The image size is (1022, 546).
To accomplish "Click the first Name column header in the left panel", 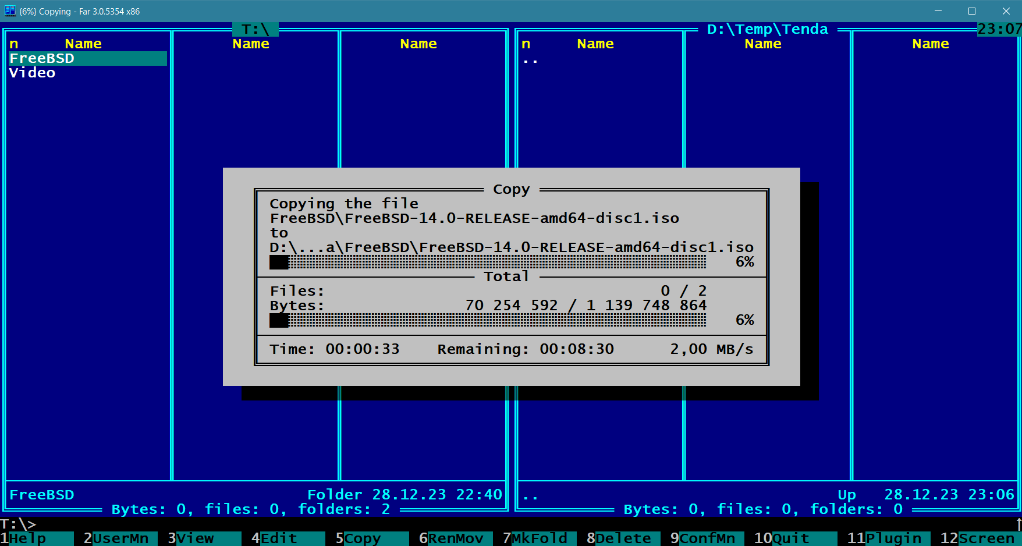I will click(x=83, y=44).
